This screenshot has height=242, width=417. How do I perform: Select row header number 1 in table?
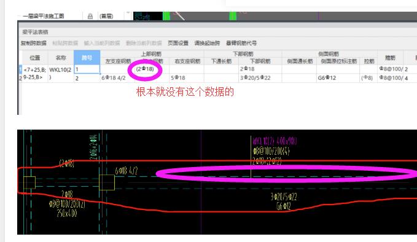click(20, 69)
